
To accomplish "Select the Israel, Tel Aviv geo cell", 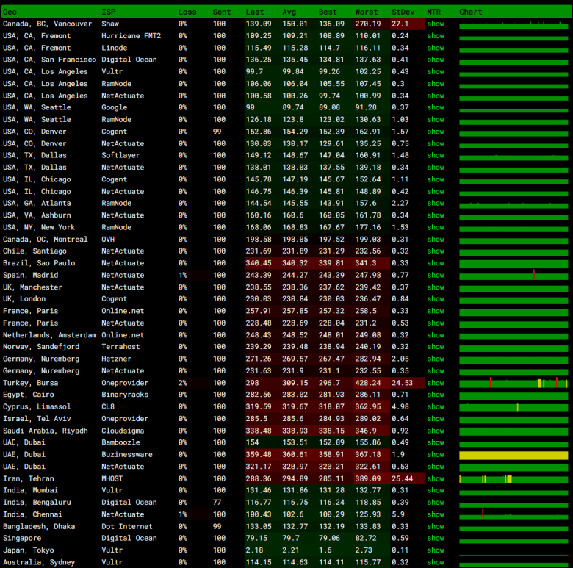I will pos(37,419).
